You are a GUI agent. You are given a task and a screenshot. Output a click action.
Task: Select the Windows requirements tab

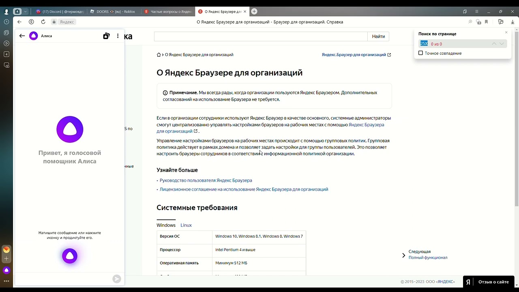[166, 225]
